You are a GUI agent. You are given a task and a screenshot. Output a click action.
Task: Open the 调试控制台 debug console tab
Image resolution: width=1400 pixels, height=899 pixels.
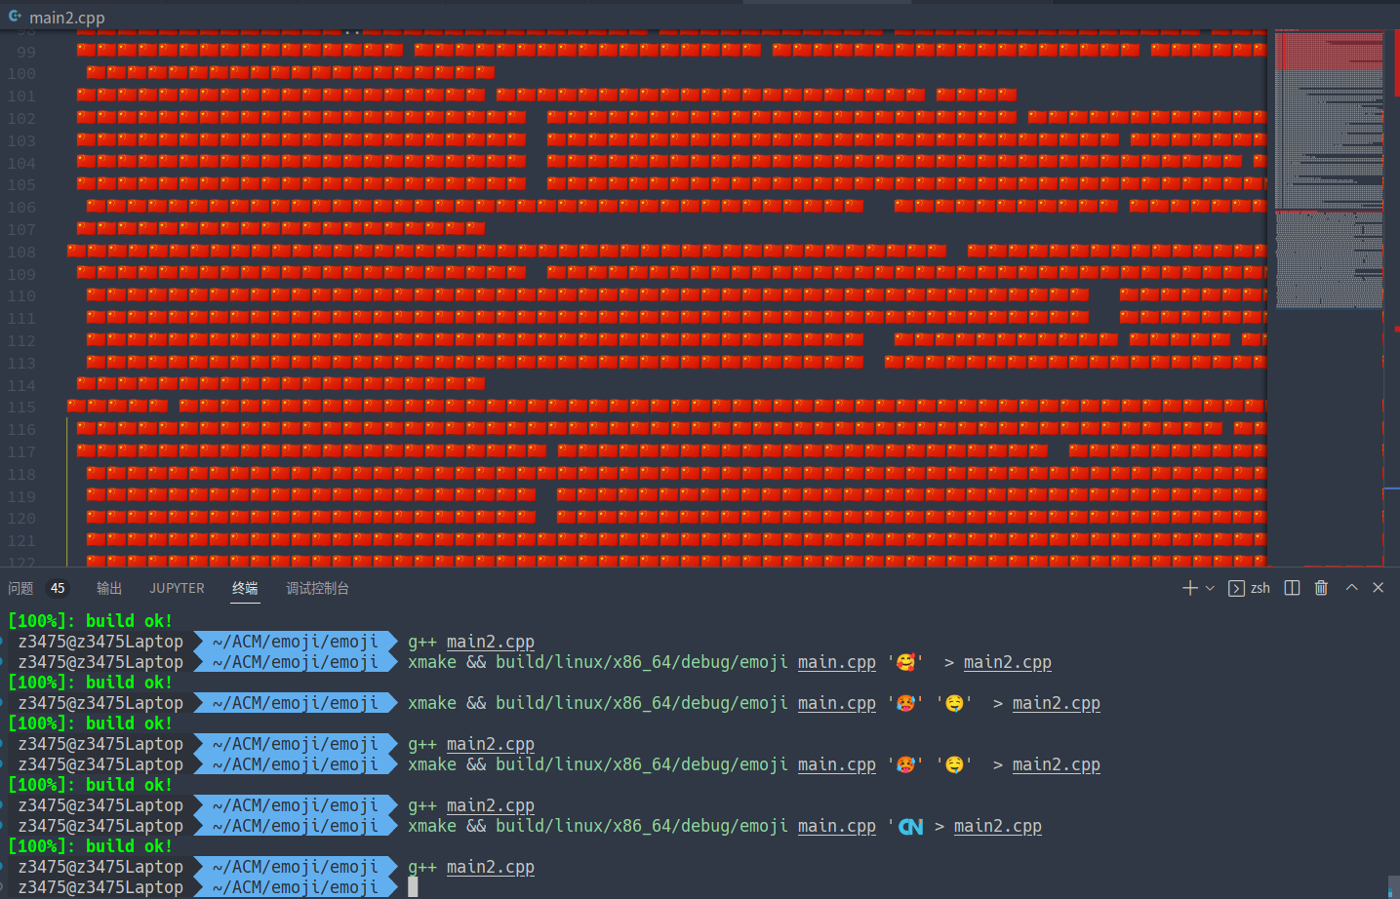317,588
